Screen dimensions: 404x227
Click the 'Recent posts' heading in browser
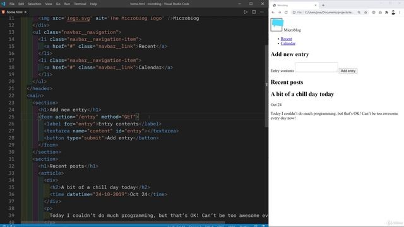click(287, 82)
